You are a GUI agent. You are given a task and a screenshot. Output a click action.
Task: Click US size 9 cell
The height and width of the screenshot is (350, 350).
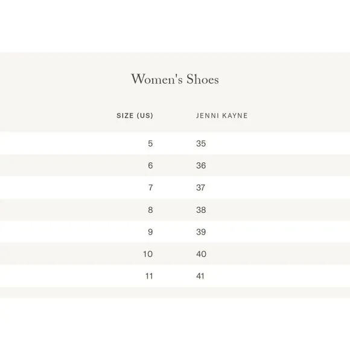(x=150, y=232)
